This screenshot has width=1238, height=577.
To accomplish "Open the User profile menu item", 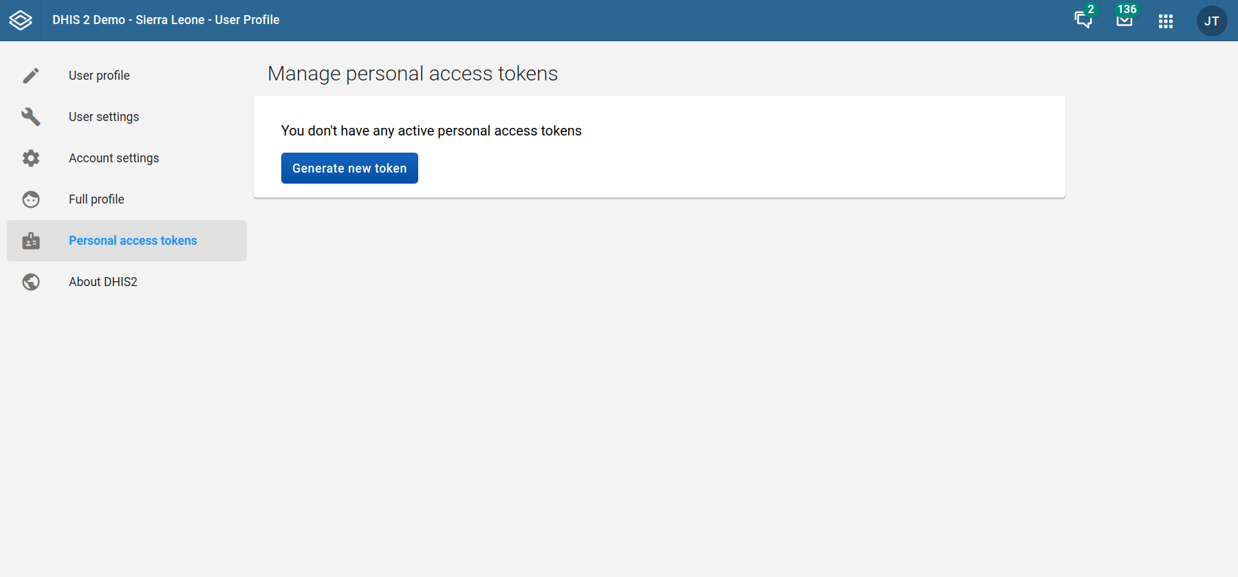I will [99, 76].
